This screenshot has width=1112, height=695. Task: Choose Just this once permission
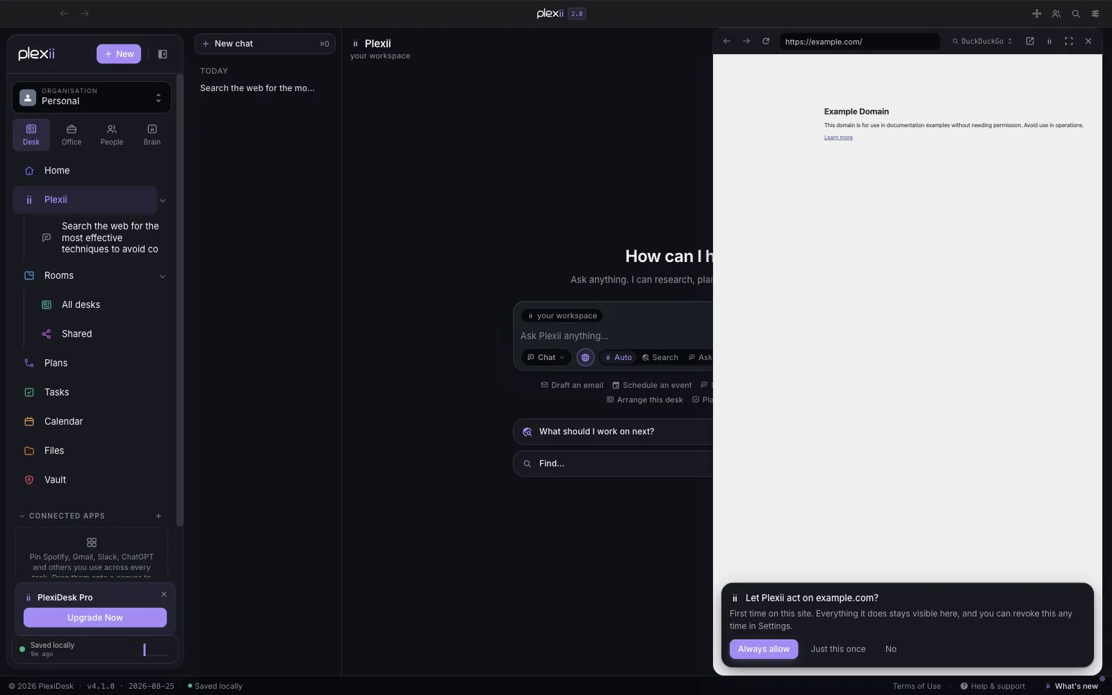click(x=838, y=650)
